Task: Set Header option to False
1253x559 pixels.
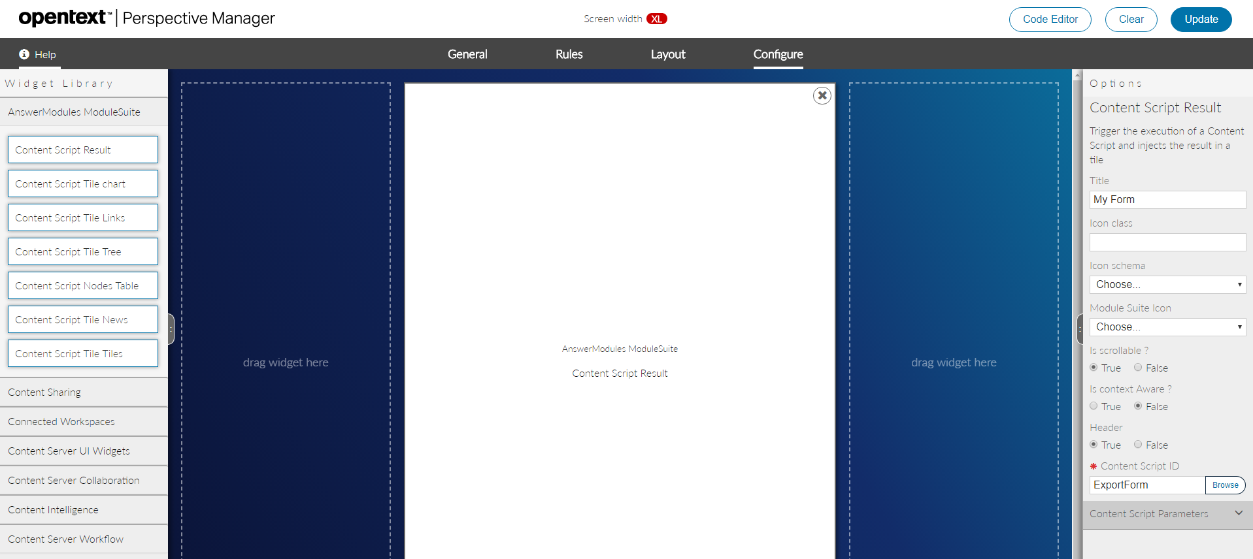Action: pyautogui.click(x=1138, y=445)
